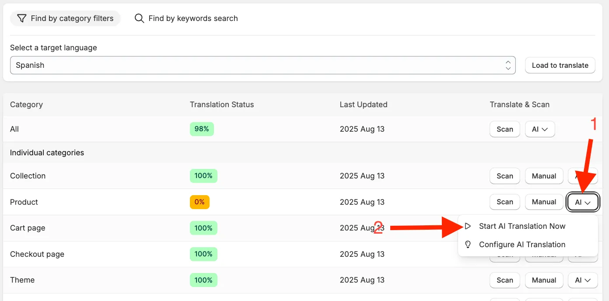Viewport: 609px width, 301px height.
Task: Click the Category column header
Action: pos(26,105)
